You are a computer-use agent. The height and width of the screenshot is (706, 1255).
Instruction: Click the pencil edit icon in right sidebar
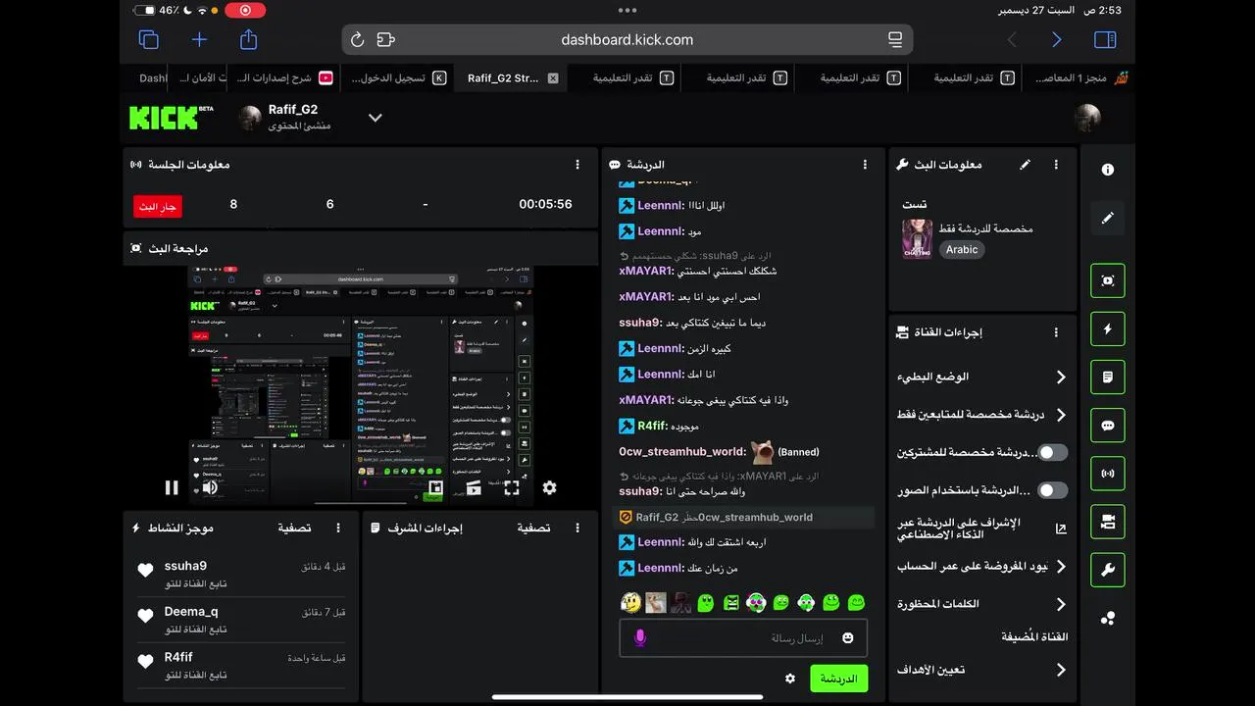[1108, 218]
